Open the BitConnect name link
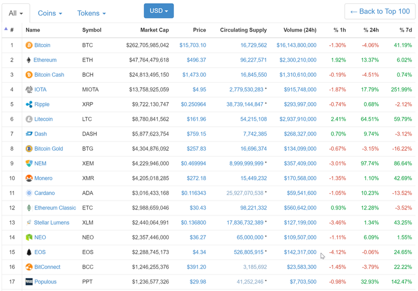Image resolution: width=418 pixels, height=291 pixels. [47, 267]
